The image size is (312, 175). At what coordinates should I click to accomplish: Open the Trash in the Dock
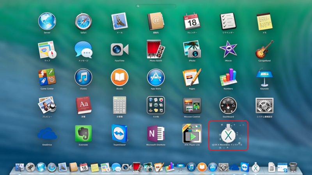coord(293,167)
